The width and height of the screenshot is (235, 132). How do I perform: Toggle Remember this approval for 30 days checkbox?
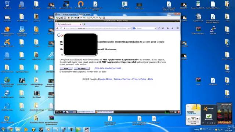61,72
